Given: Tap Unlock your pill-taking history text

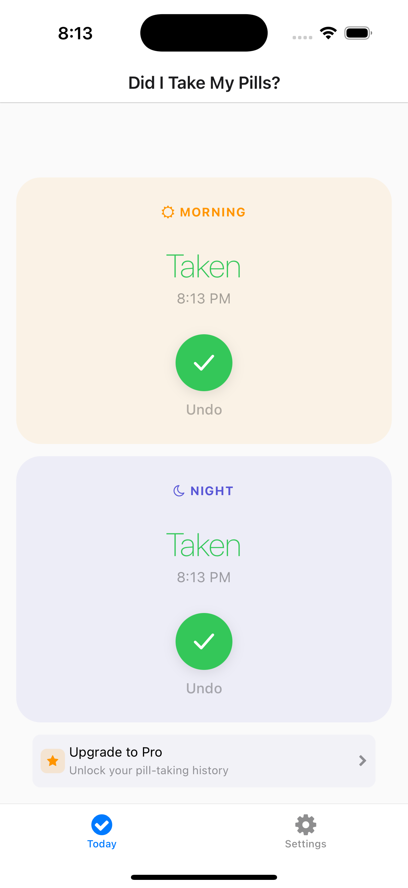Looking at the screenshot, I should tap(149, 770).
